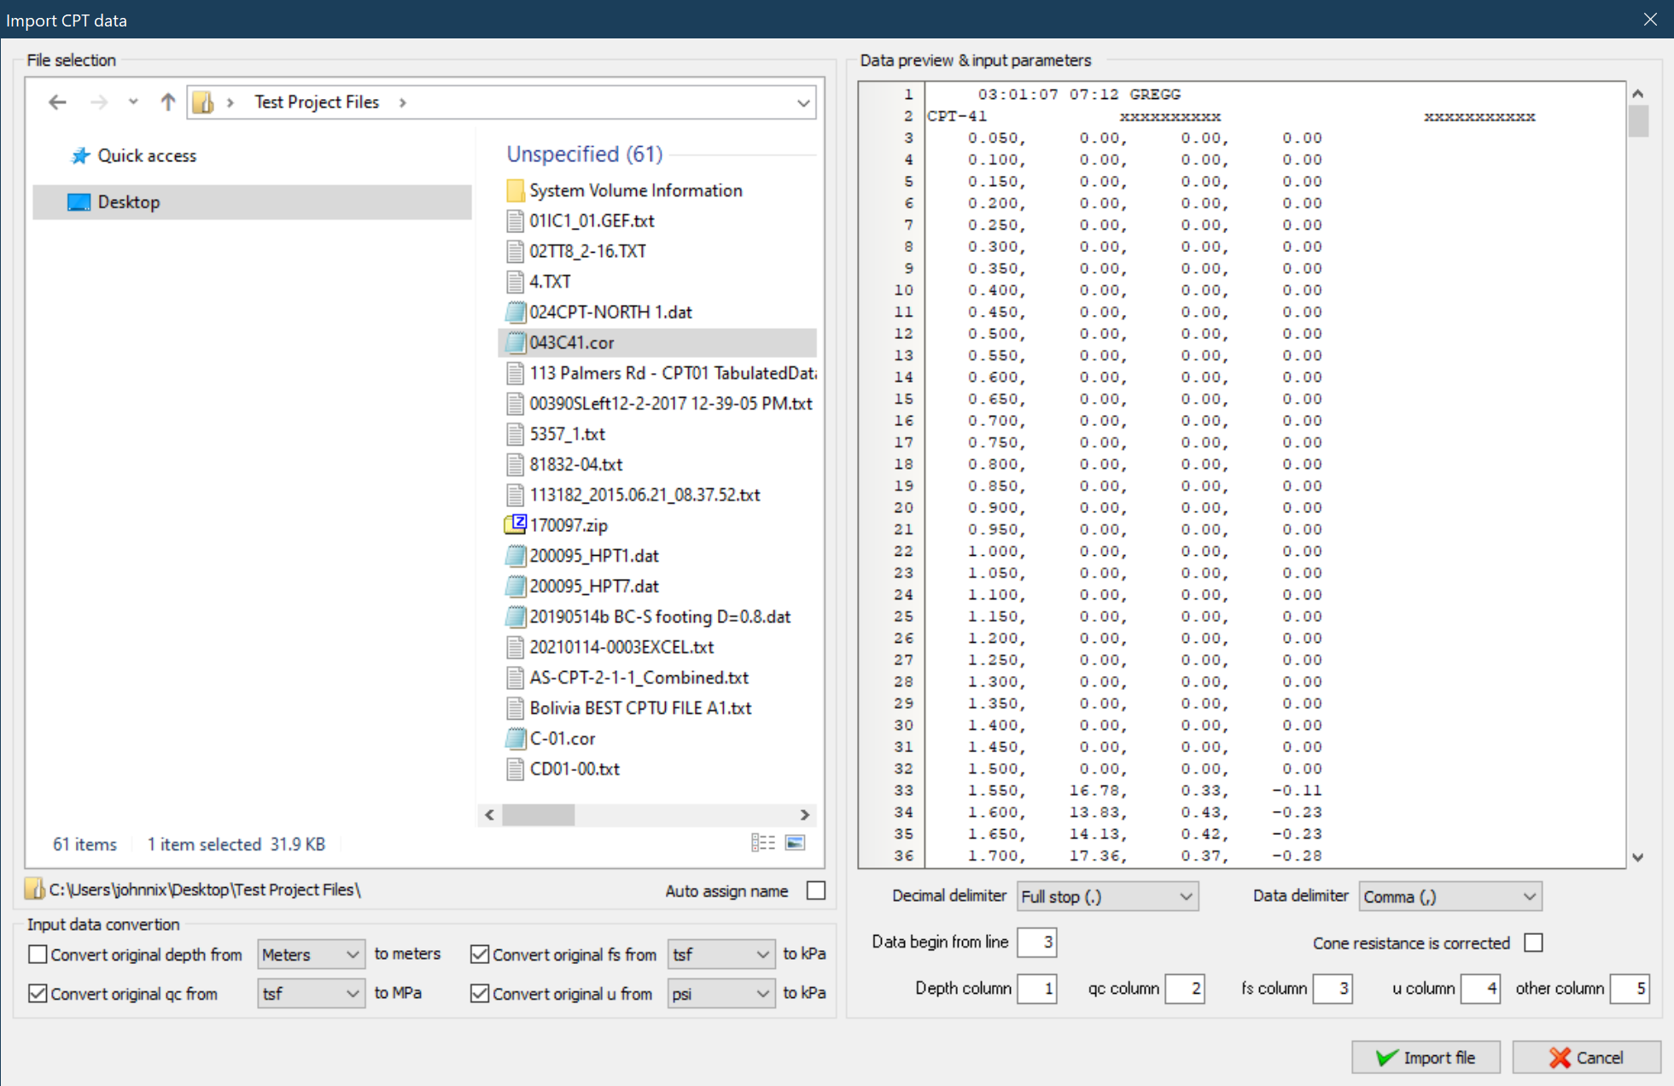Click the Import file button
This screenshot has height=1086, width=1674.
coord(1426,1057)
